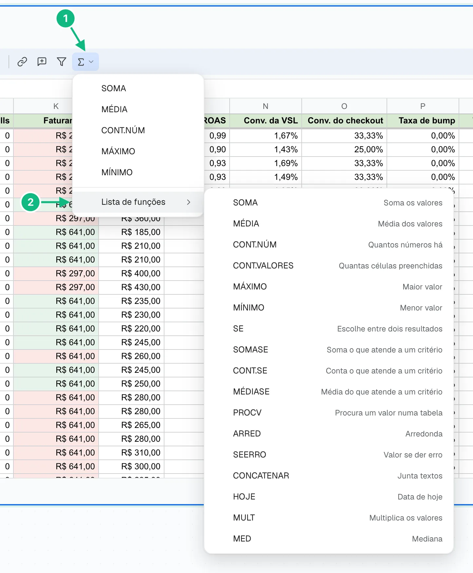Click the Taxa de bump header cell

click(423, 120)
